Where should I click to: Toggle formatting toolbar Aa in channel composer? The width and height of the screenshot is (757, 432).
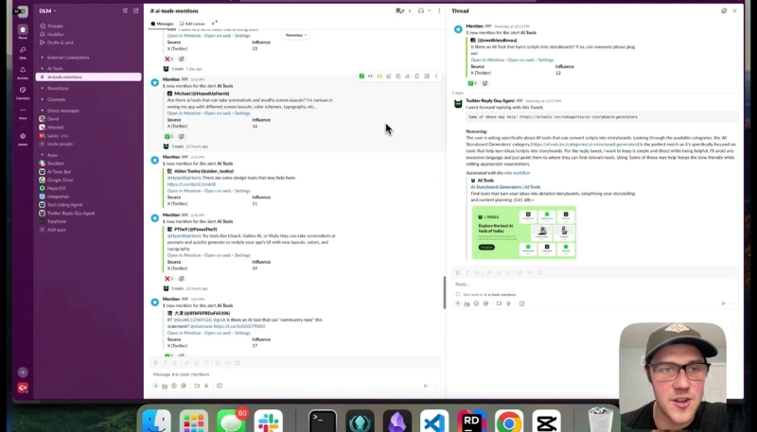point(164,386)
